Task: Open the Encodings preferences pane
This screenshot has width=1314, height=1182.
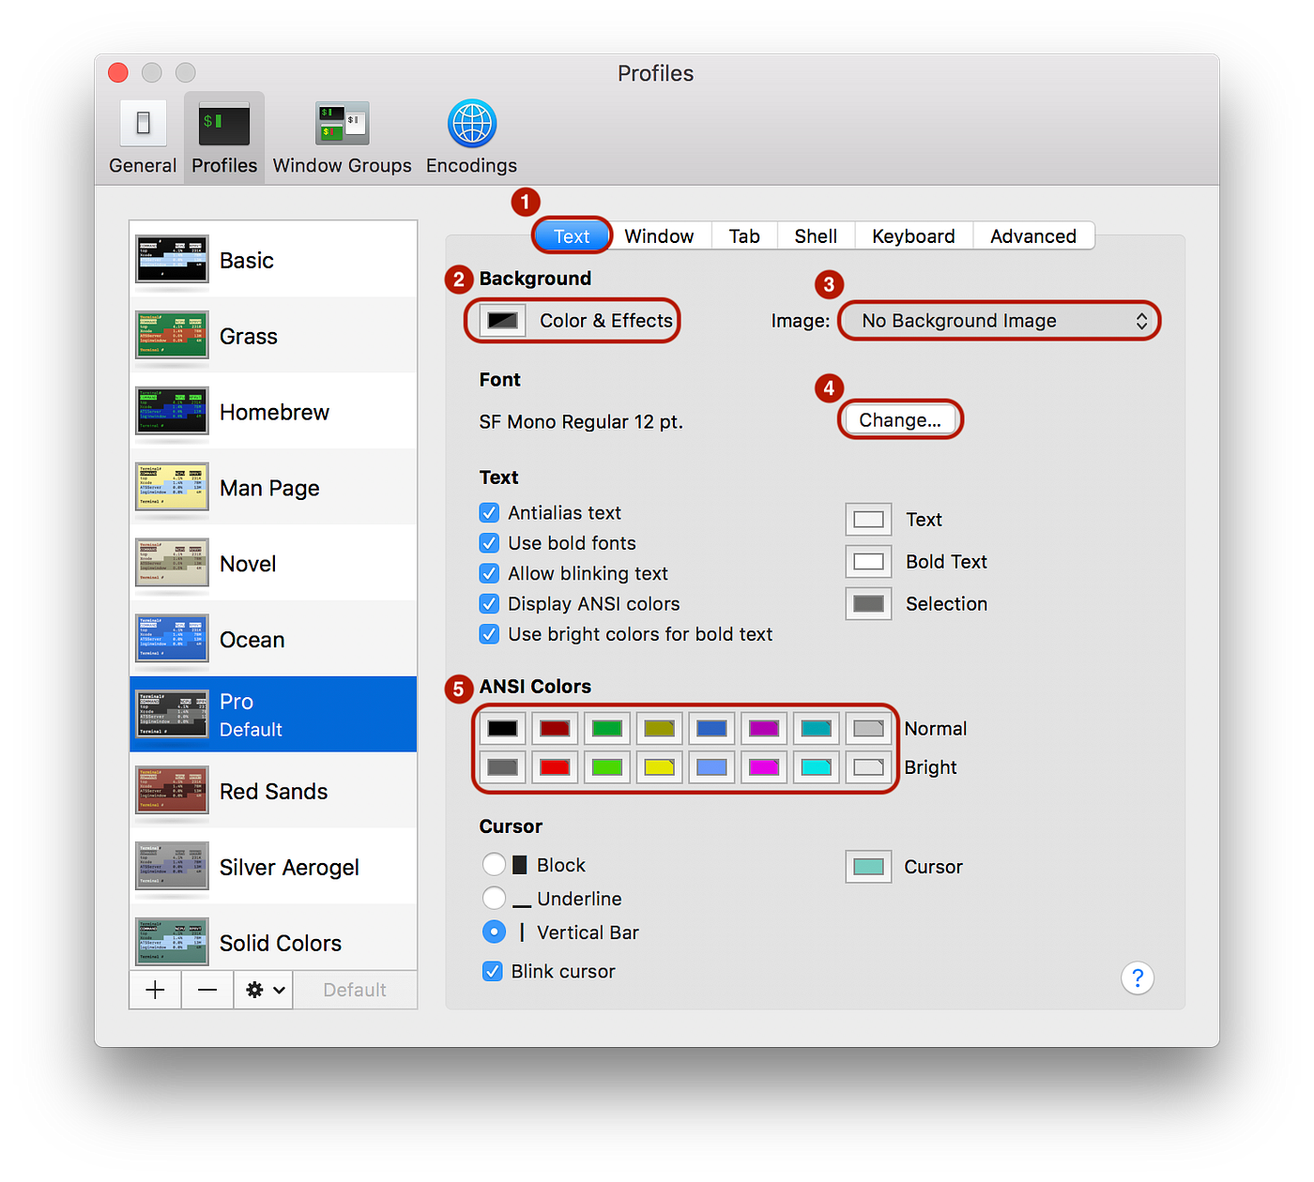Action: click(x=470, y=123)
